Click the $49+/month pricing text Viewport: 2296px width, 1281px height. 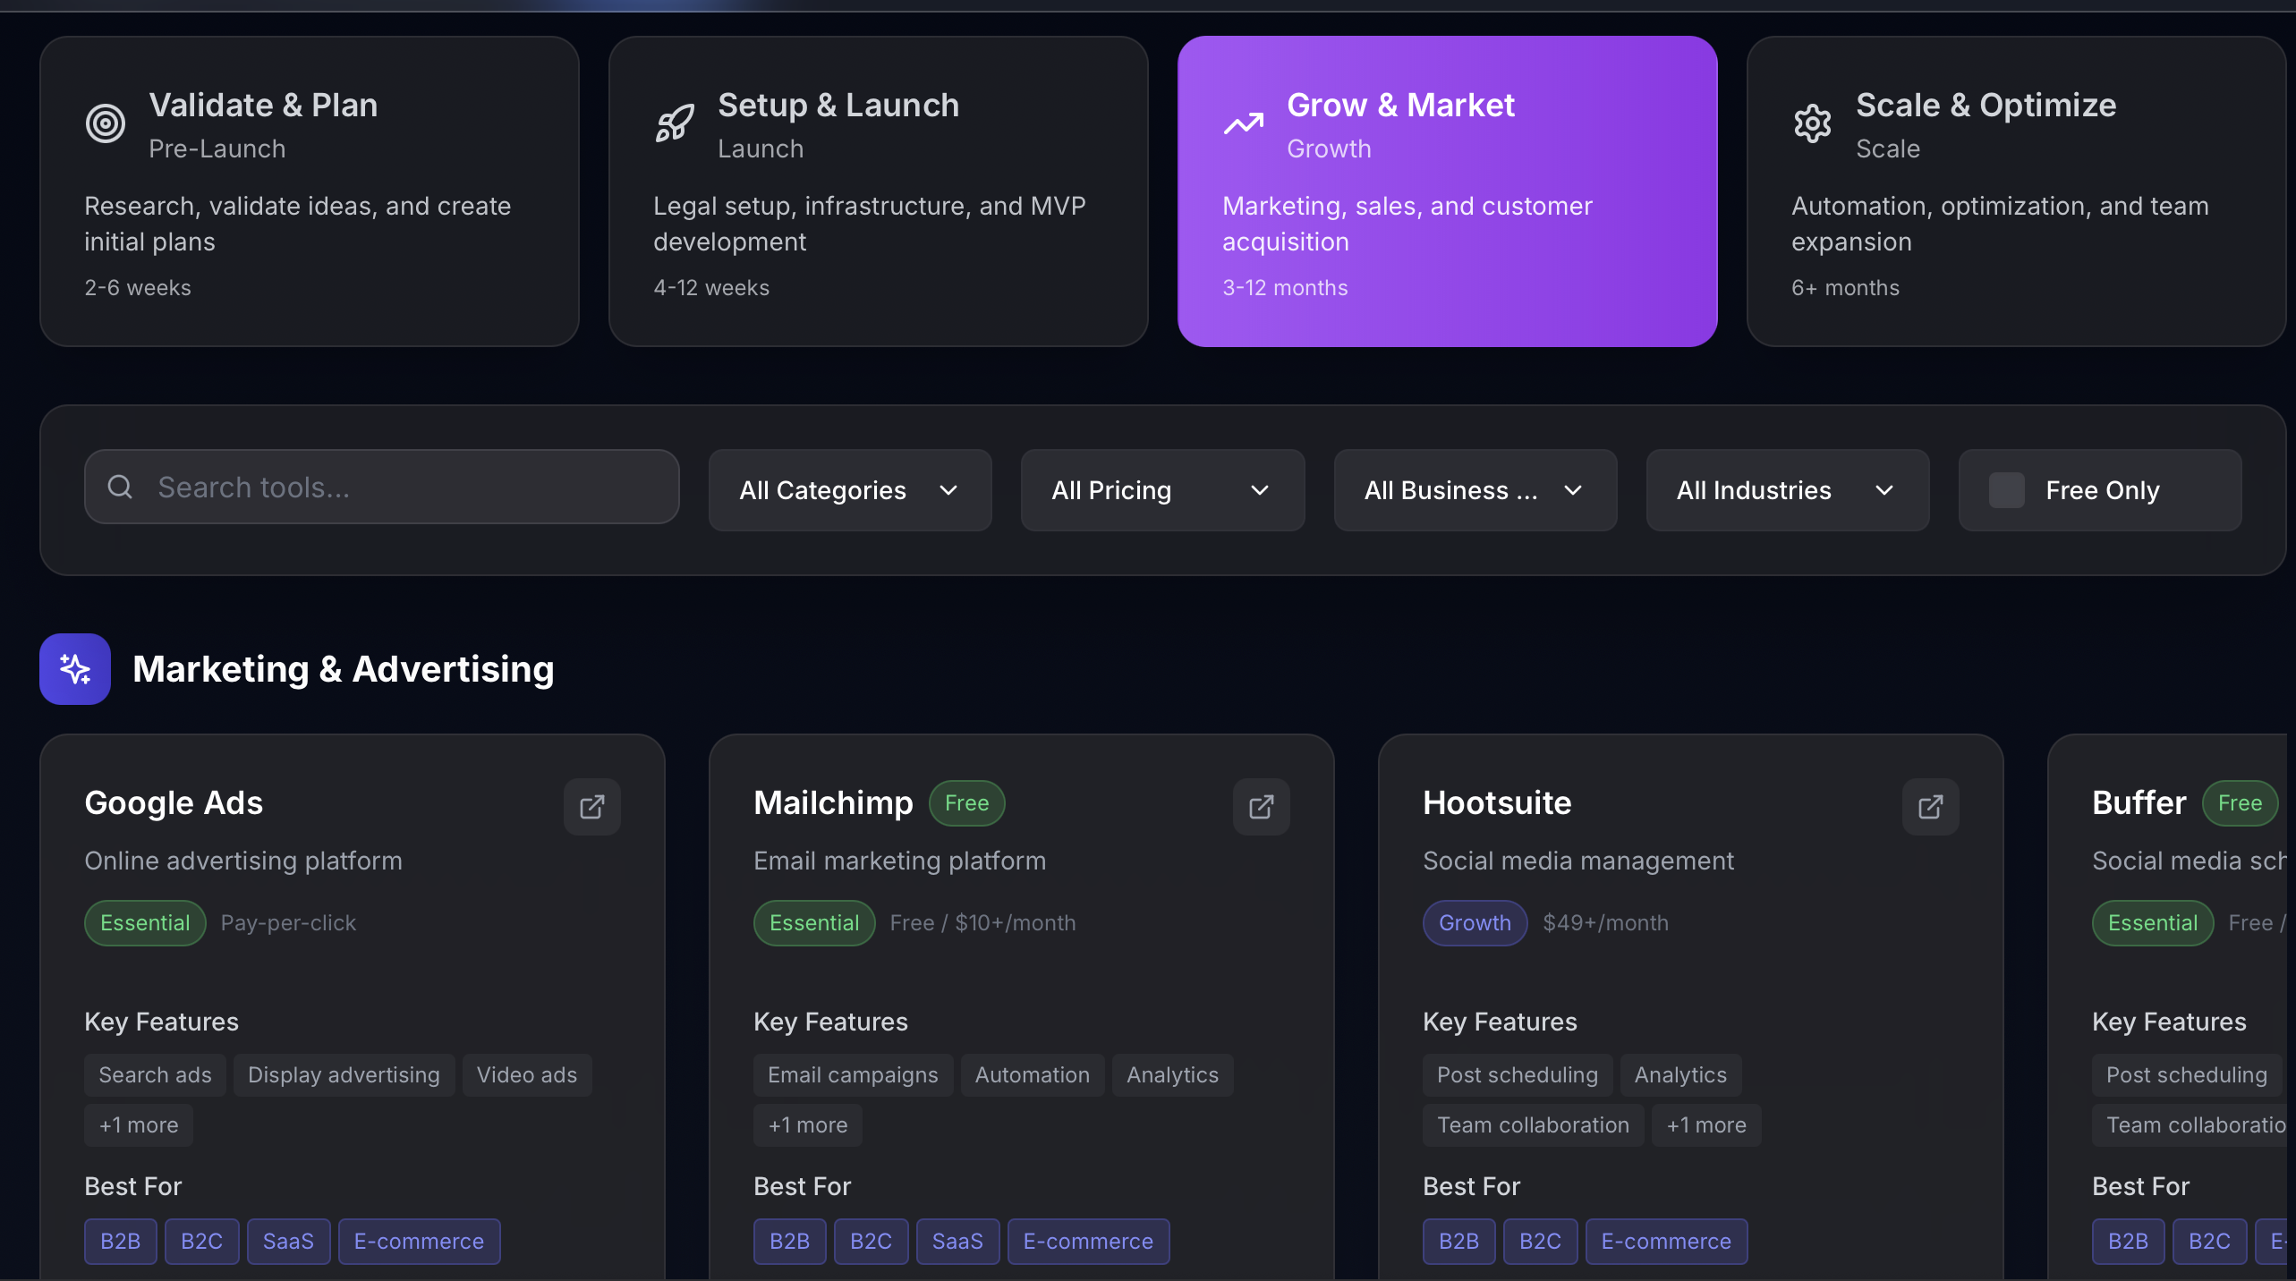(x=1605, y=923)
